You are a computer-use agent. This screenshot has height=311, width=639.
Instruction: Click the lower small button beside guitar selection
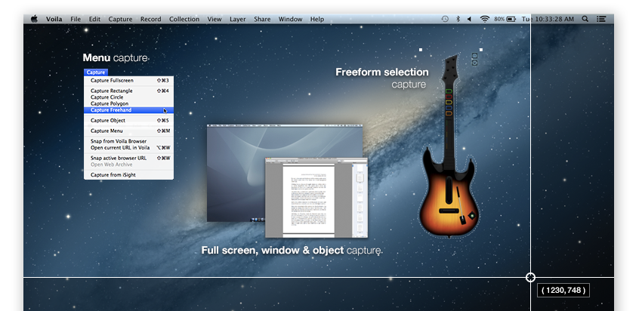click(x=474, y=63)
